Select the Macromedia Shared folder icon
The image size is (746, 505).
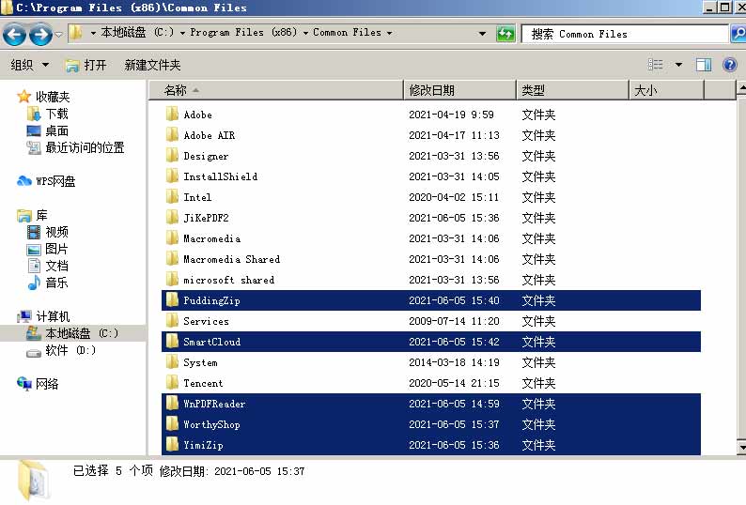point(172,259)
